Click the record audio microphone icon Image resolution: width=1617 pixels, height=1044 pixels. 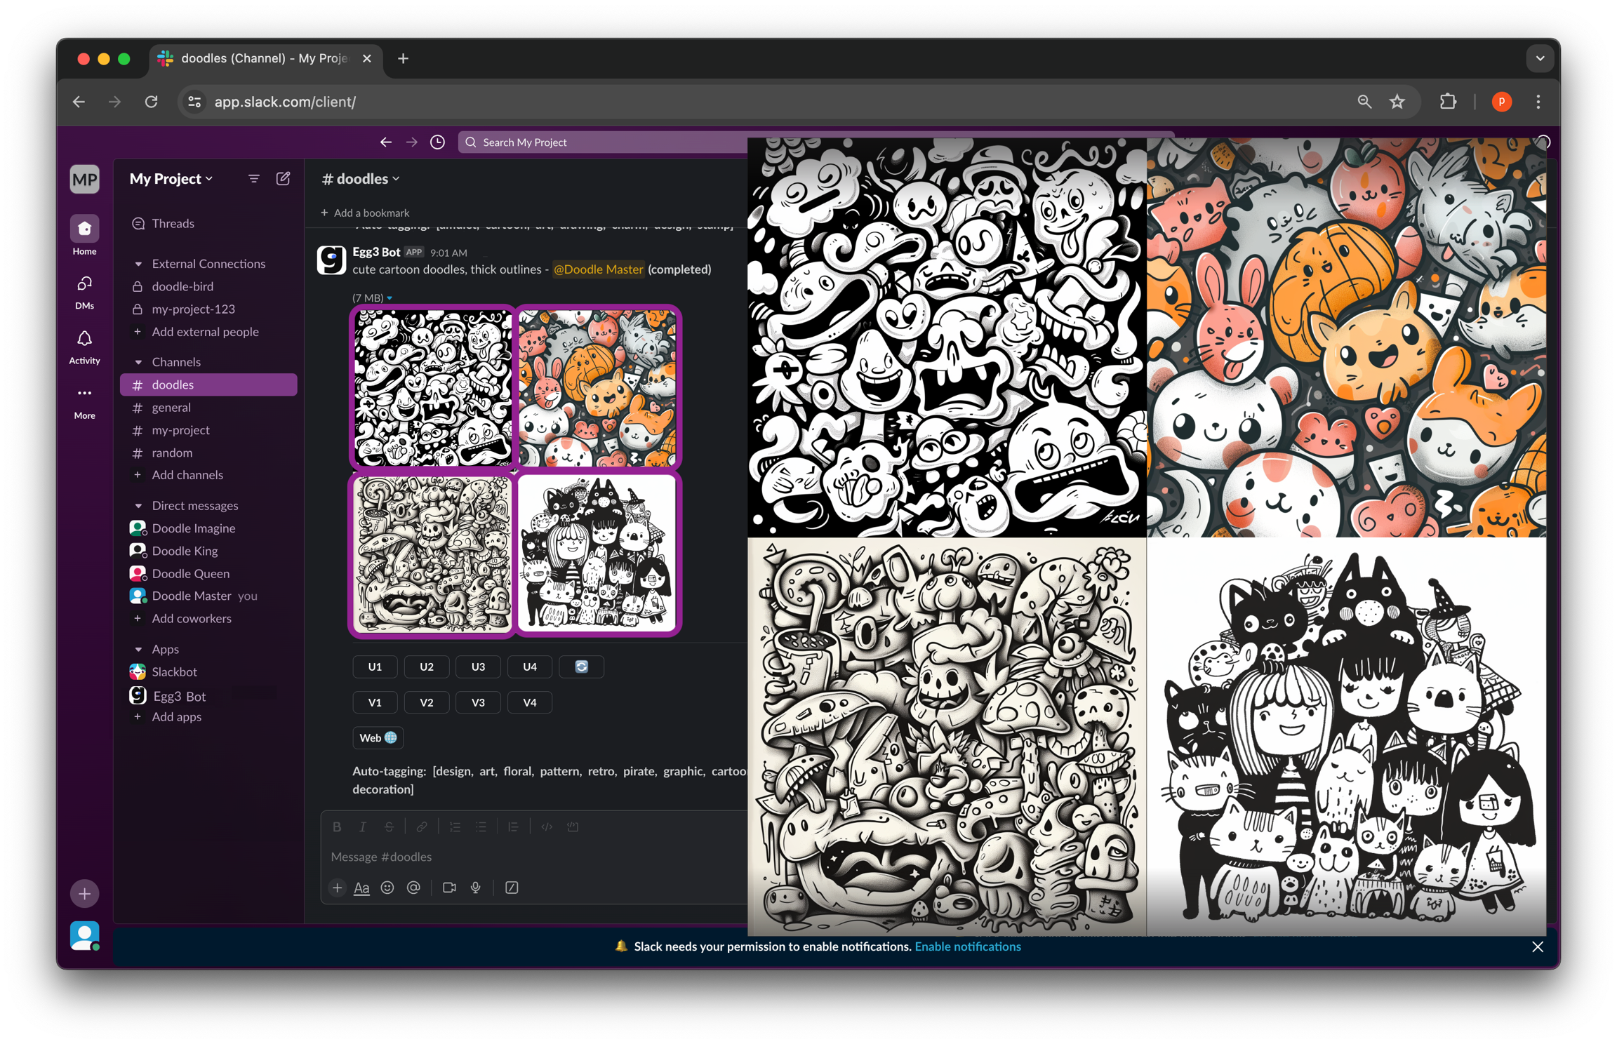(476, 888)
